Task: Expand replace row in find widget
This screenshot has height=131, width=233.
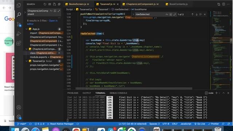Action: (133, 15)
